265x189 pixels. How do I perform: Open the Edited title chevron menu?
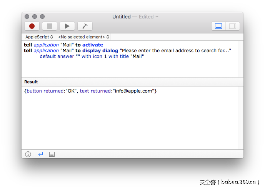(157, 17)
